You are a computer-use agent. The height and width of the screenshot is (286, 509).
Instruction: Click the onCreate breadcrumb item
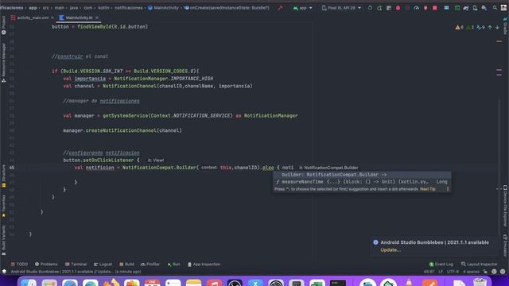click(227, 8)
